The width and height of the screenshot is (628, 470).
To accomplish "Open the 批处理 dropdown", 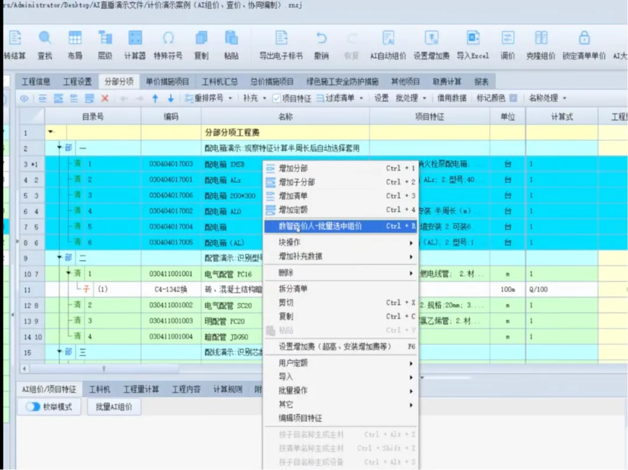I will 411,98.
